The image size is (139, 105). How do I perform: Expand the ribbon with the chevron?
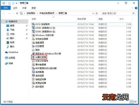tap(132, 8)
